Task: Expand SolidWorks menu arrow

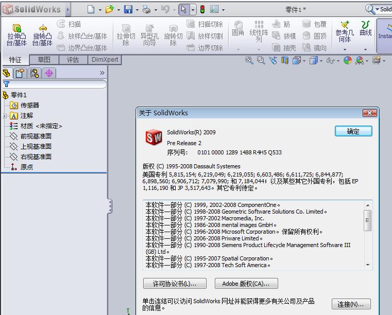Action: (68, 10)
